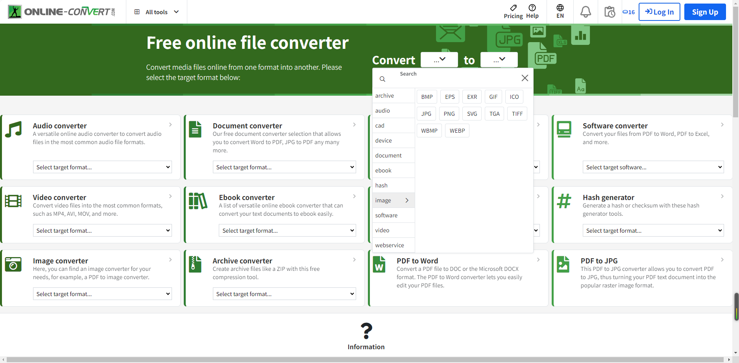Open the conversion history clock icon

(x=610, y=12)
